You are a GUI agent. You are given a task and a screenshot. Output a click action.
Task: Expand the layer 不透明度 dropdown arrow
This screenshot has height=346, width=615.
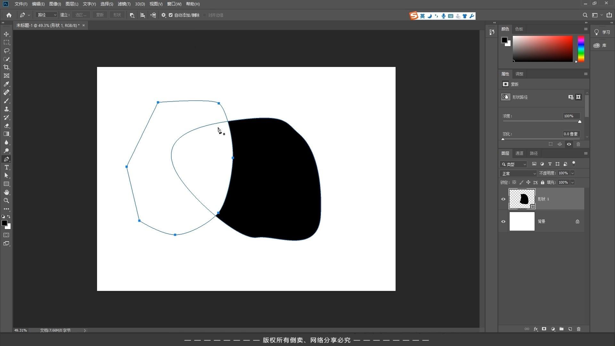pyautogui.click(x=572, y=173)
